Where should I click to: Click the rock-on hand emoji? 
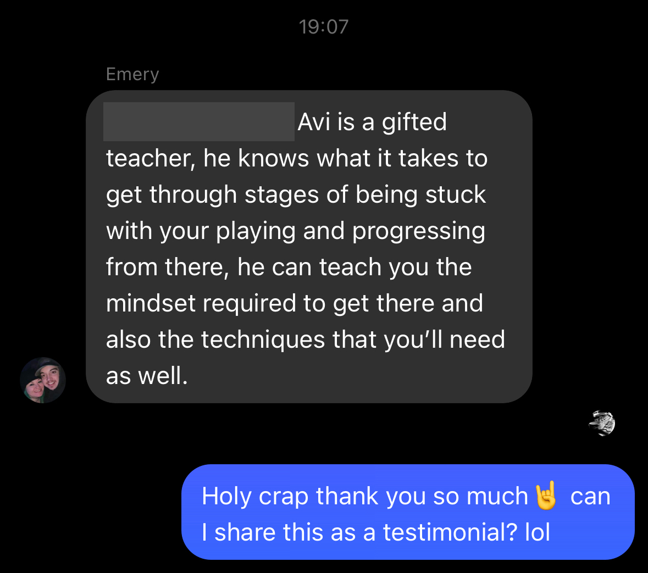(546, 496)
